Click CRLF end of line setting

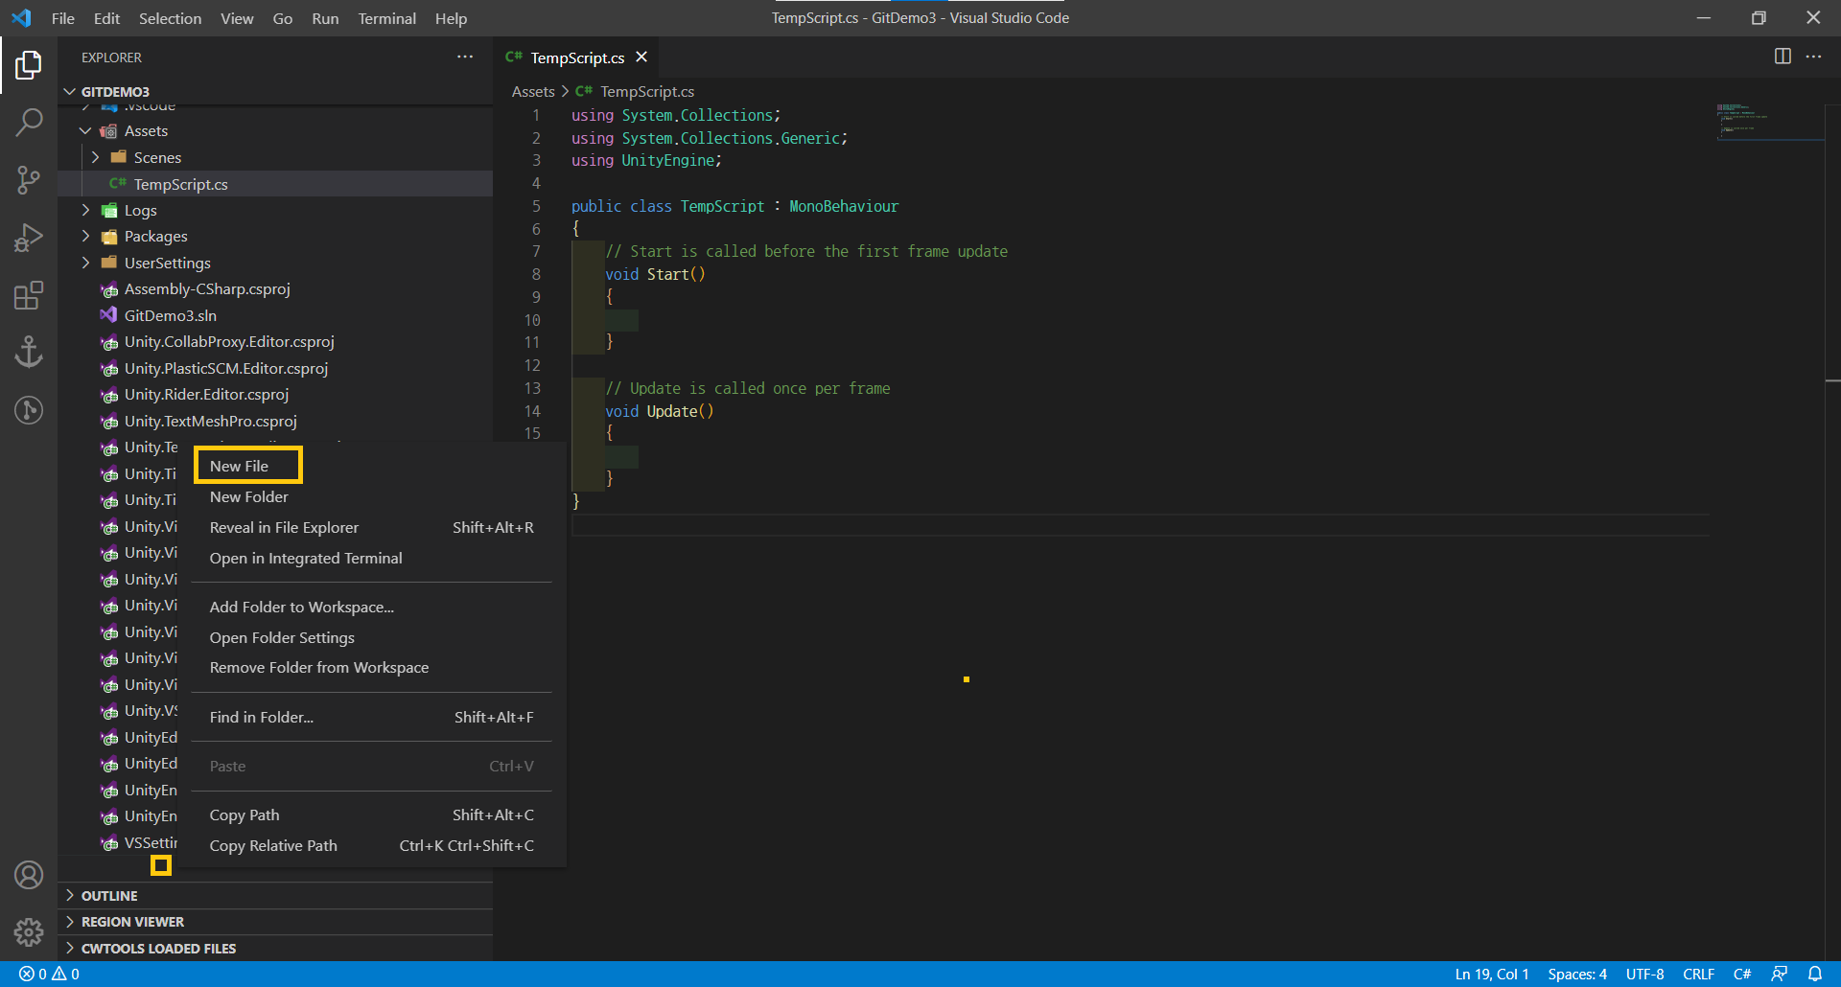coord(1699,974)
